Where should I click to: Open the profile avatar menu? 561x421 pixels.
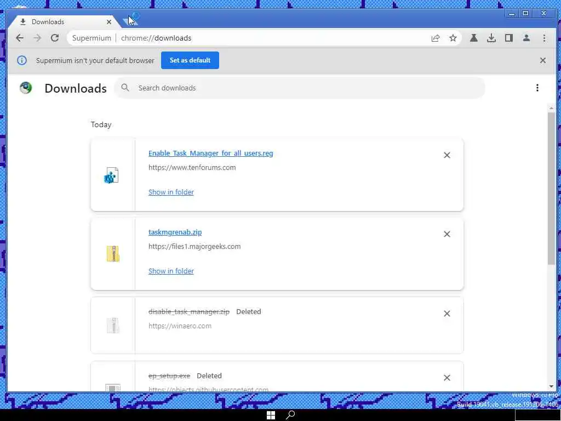[526, 38]
